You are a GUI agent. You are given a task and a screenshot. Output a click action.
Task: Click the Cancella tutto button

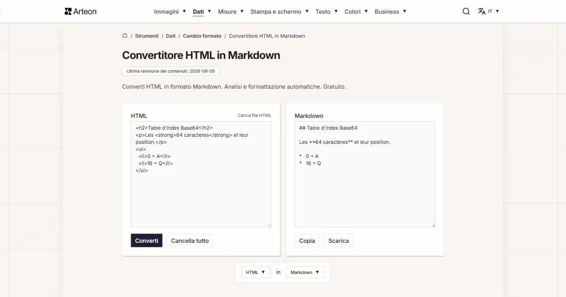[190, 240]
